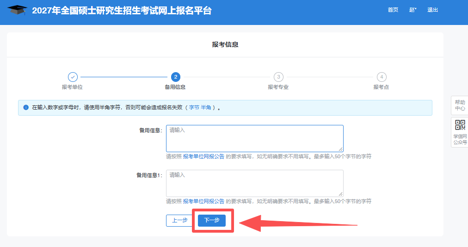Select step 2 备用信息 circle

click(176, 77)
